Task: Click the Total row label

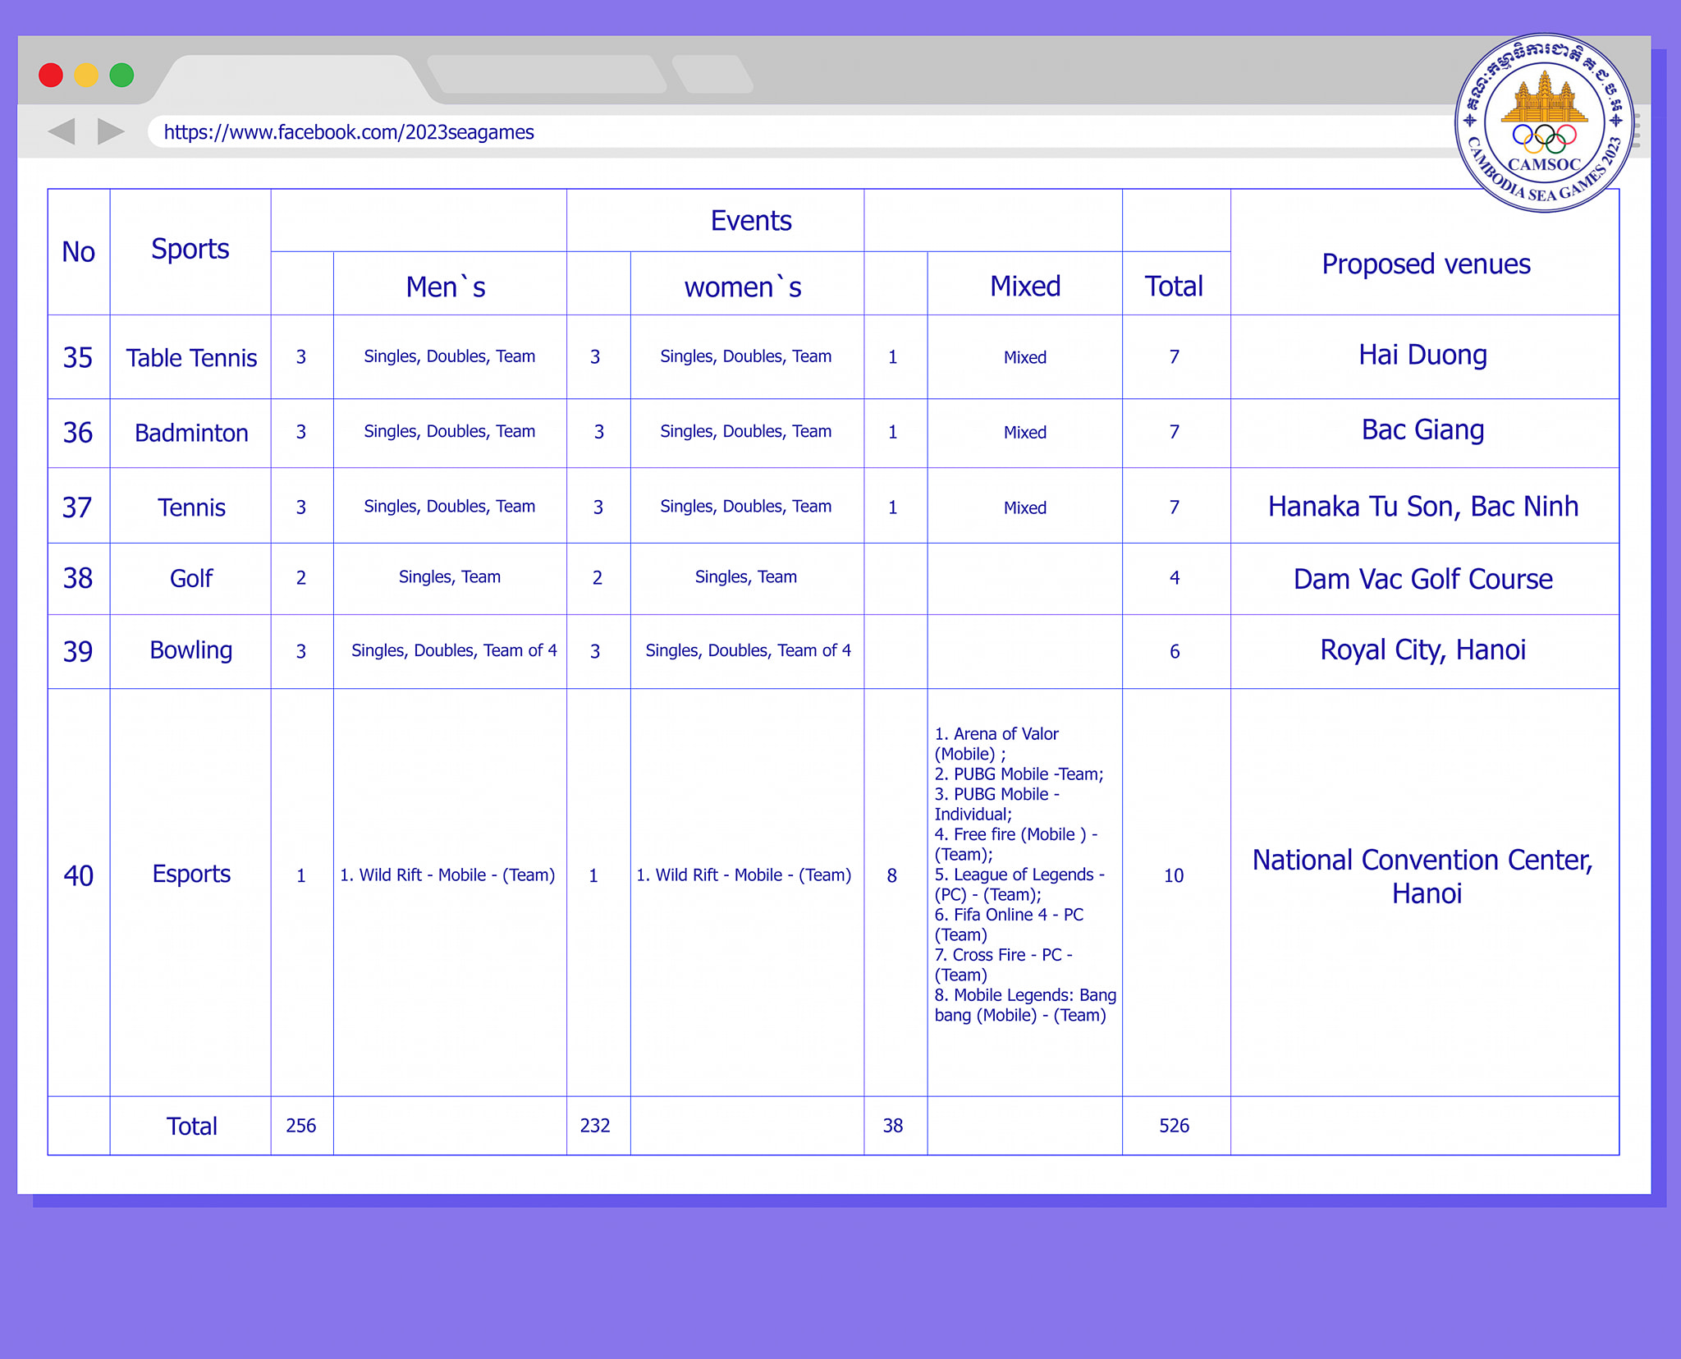Action: 191,1126
